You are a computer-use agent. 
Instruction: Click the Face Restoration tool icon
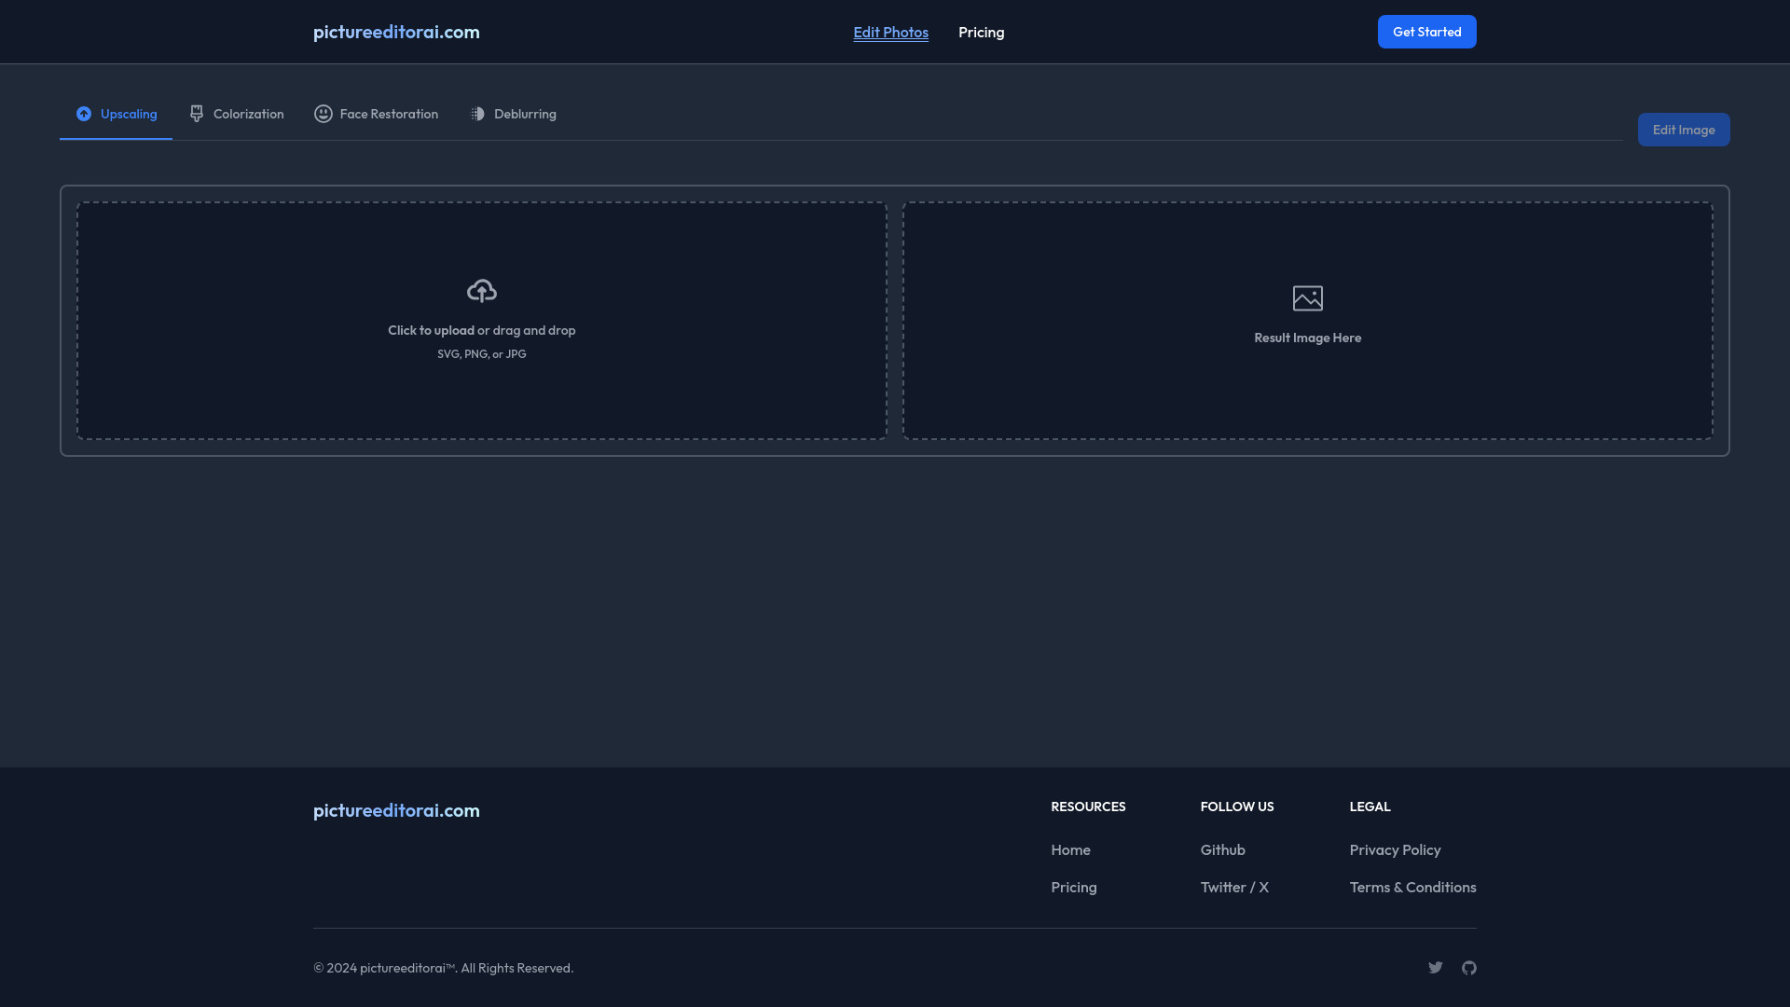tap(324, 115)
